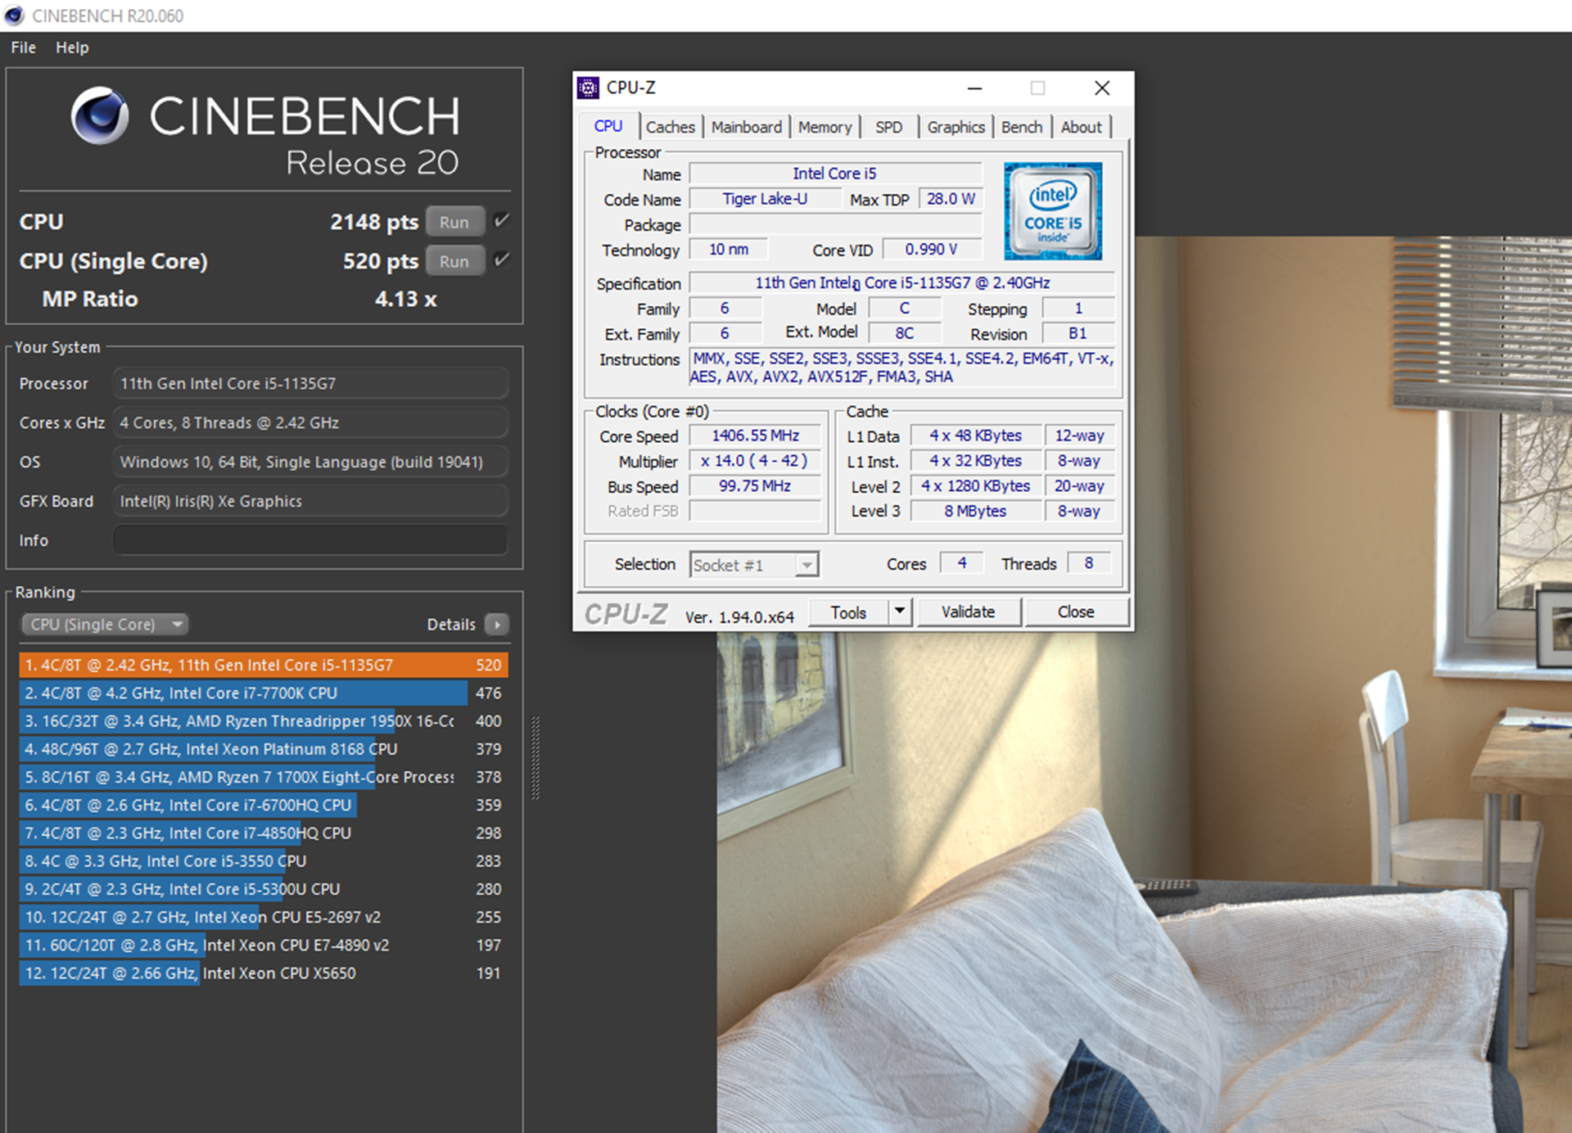Click the Cinebench logo icon in title bar
This screenshot has height=1133, width=1572.
point(14,16)
